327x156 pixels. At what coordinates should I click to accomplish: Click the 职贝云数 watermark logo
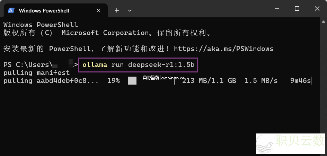[x=291, y=144]
